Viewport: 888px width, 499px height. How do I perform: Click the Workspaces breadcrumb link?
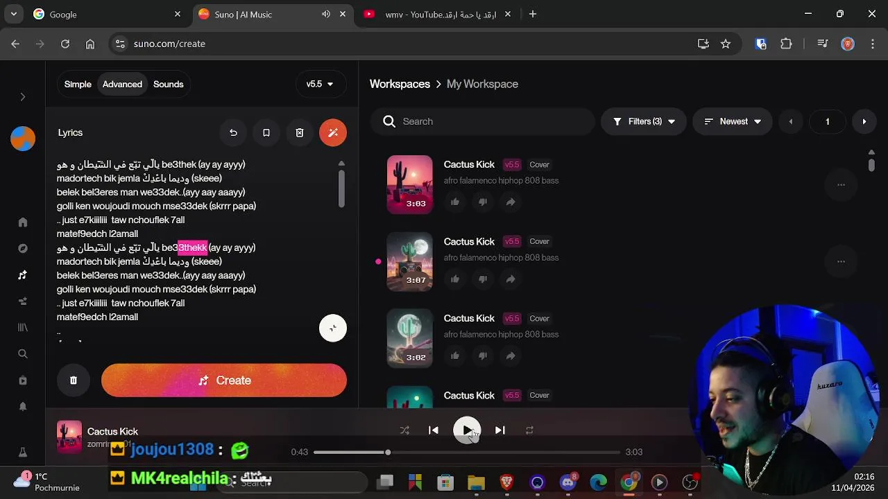tap(400, 84)
